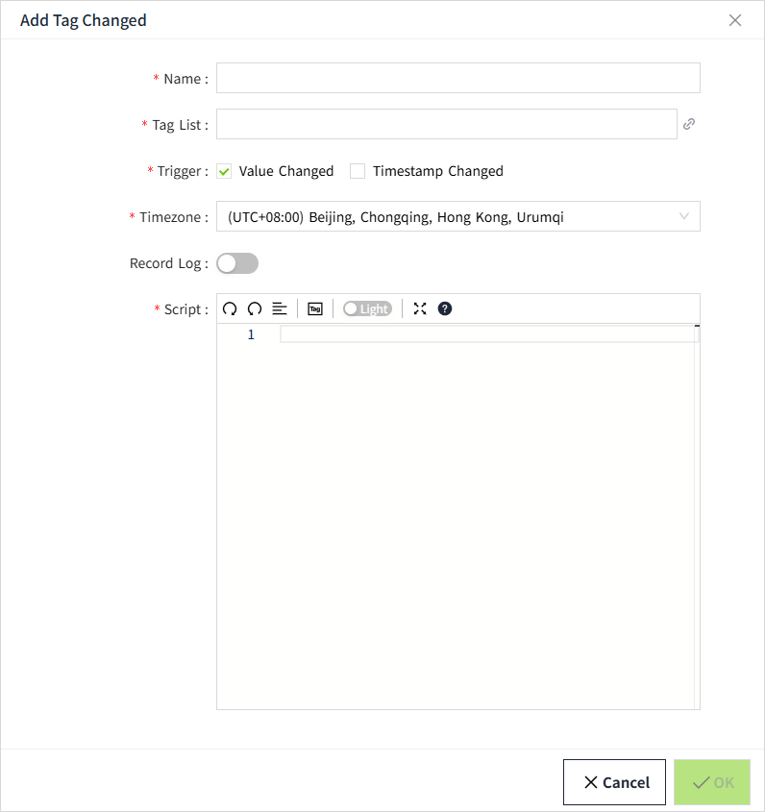Click into the Tag List field
This screenshot has width=765, height=812.
pos(446,124)
